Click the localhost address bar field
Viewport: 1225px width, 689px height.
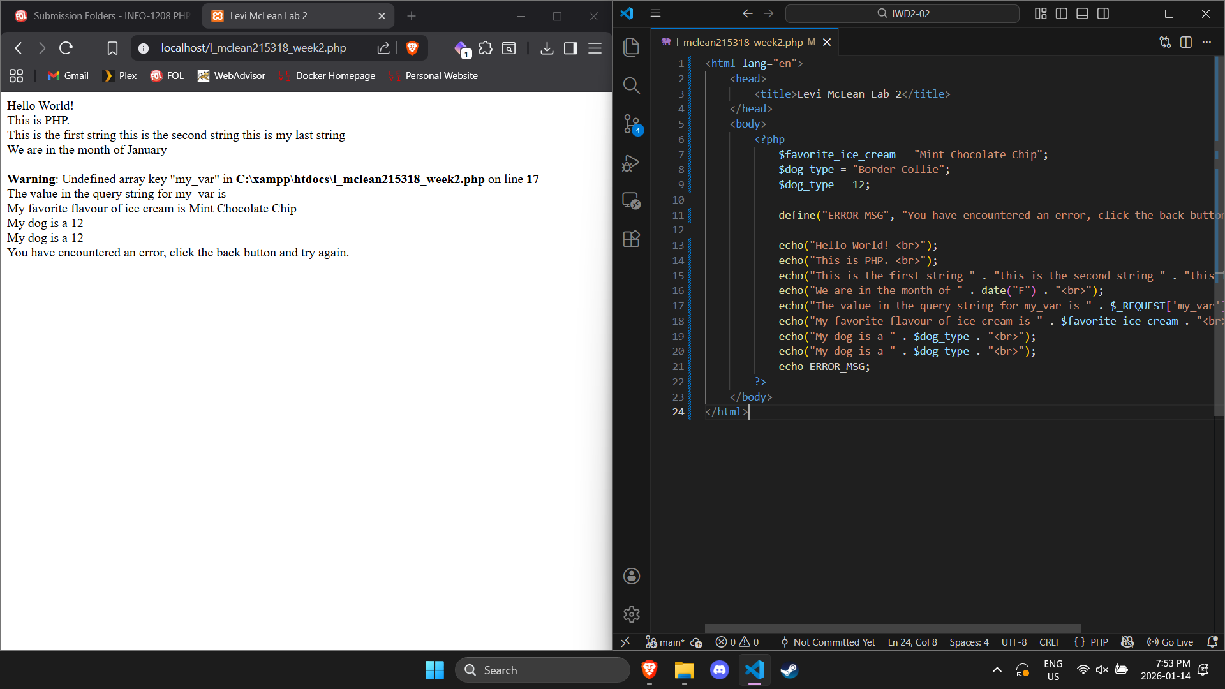[253, 48]
